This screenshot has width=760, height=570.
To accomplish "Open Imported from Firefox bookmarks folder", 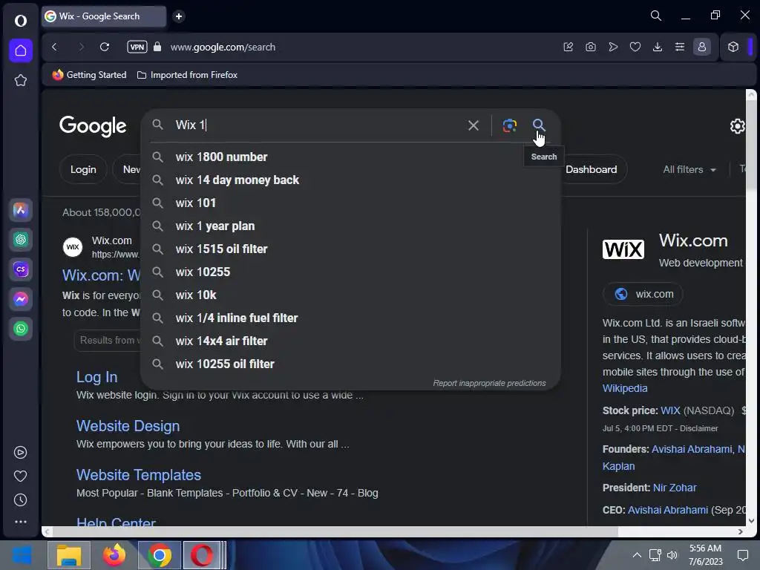I will pyautogui.click(x=187, y=75).
